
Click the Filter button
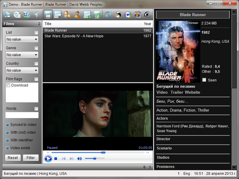[x=31, y=158]
